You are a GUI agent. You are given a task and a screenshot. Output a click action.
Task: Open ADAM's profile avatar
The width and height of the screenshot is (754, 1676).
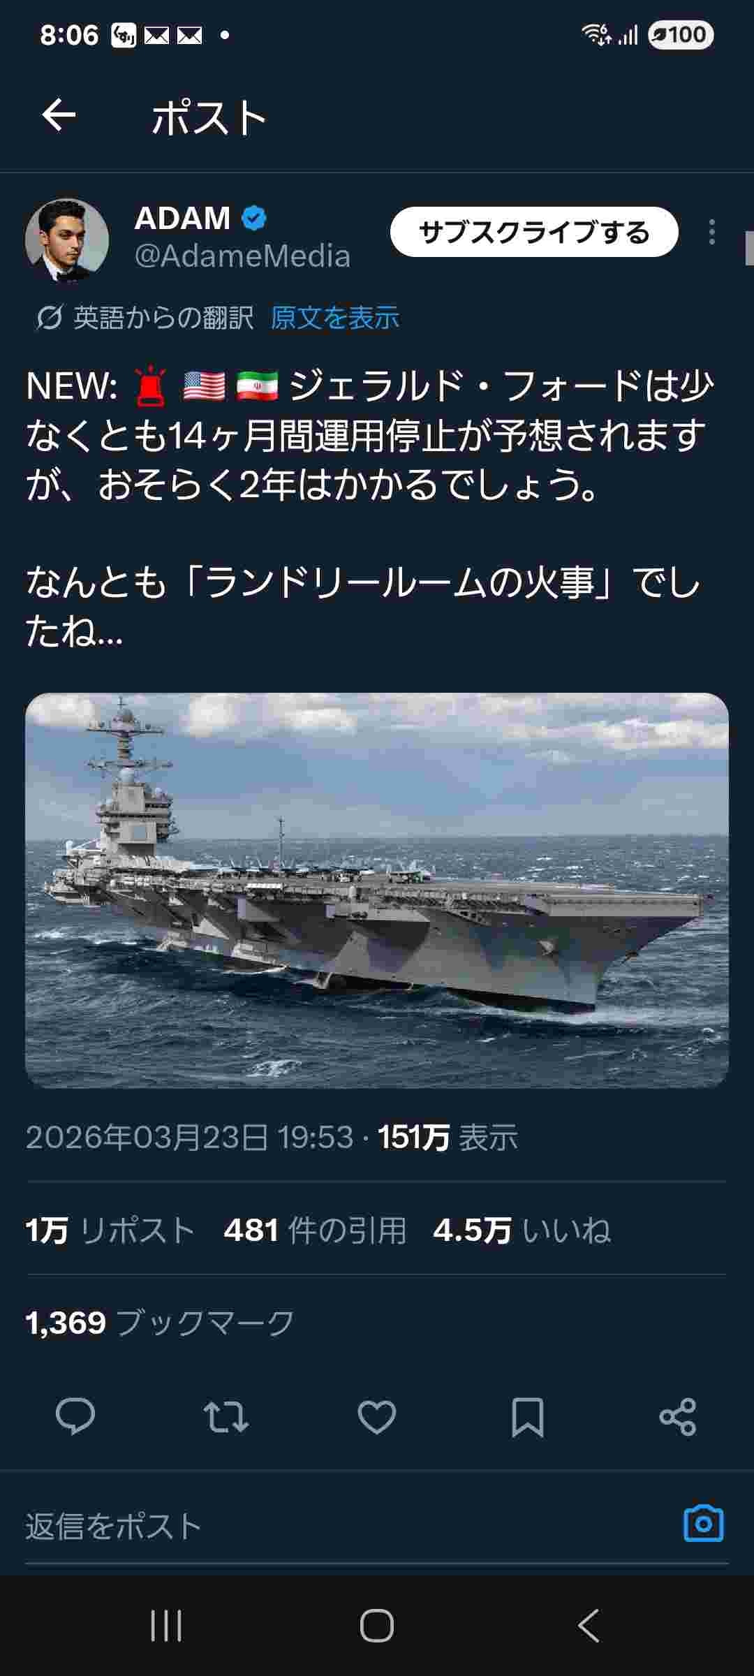coord(67,240)
